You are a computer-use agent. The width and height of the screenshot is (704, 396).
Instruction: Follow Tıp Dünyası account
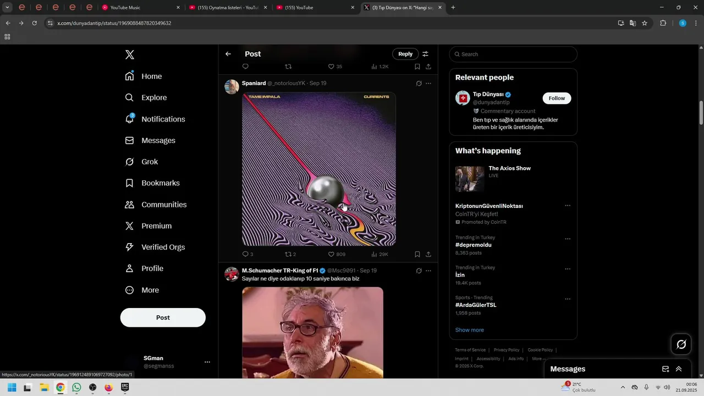point(557,98)
